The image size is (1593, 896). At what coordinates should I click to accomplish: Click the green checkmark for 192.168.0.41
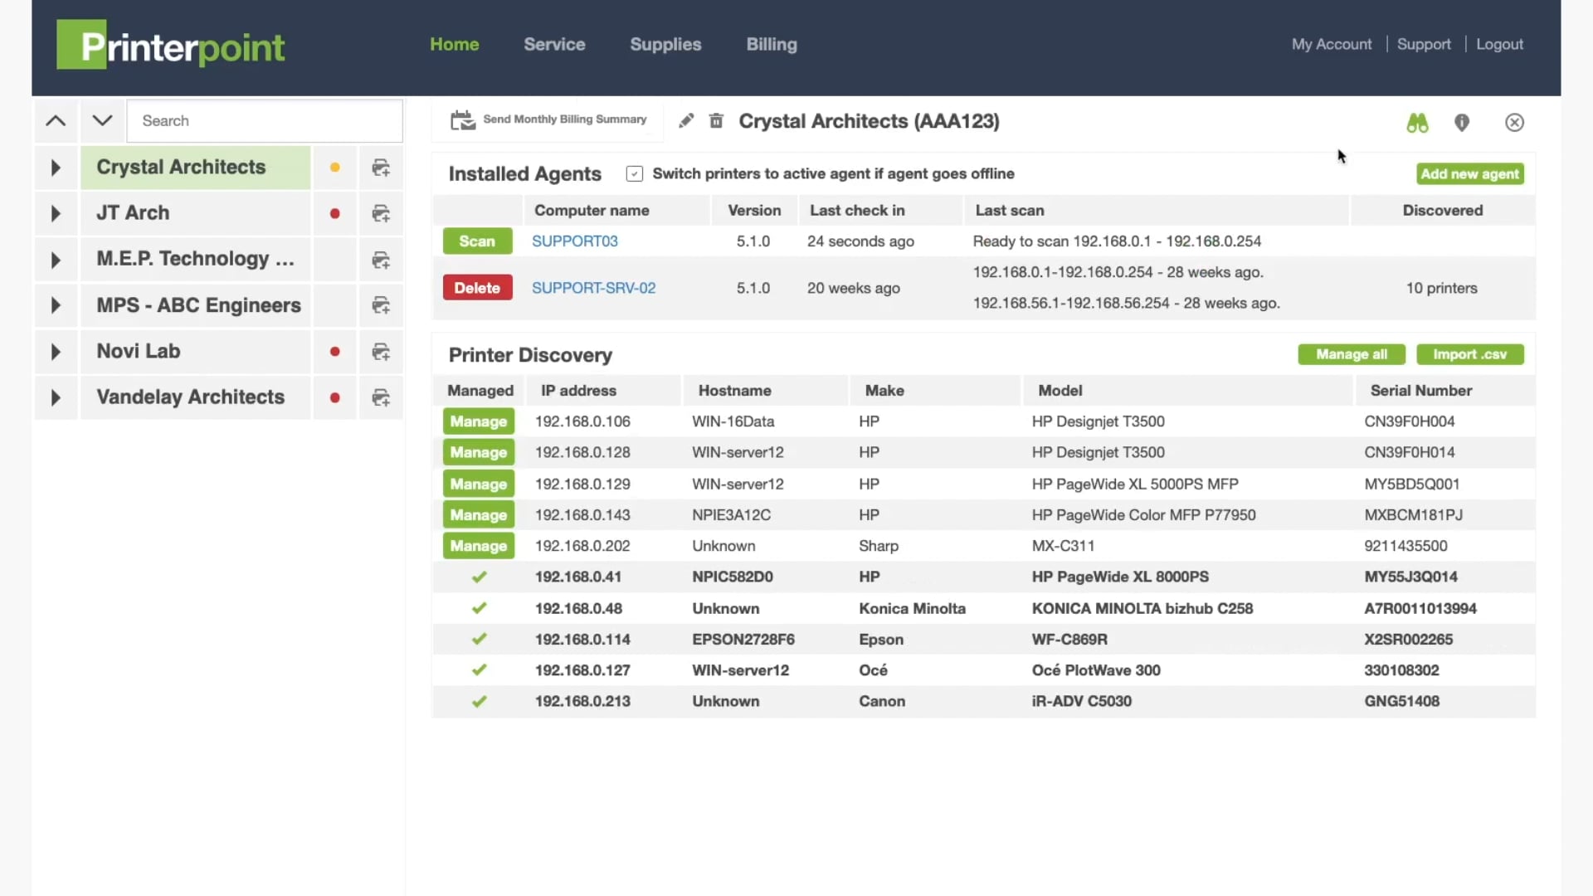point(479,577)
